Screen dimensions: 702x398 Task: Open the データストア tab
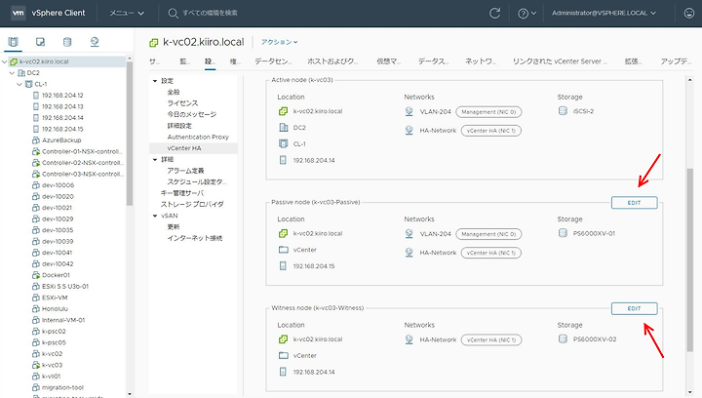coord(433,61)
